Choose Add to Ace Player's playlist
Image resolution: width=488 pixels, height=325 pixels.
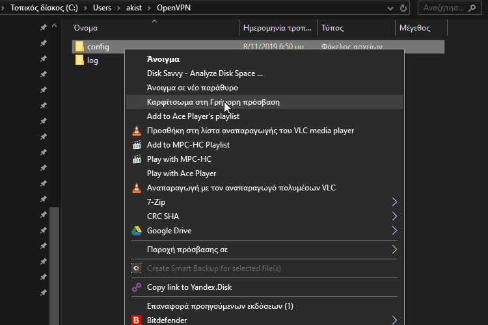coord(193,116)
